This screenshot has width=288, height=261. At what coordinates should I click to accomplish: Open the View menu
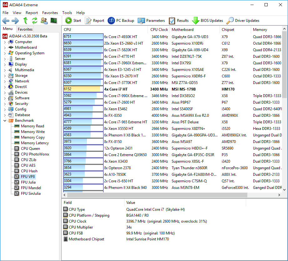tap(17, 13)
